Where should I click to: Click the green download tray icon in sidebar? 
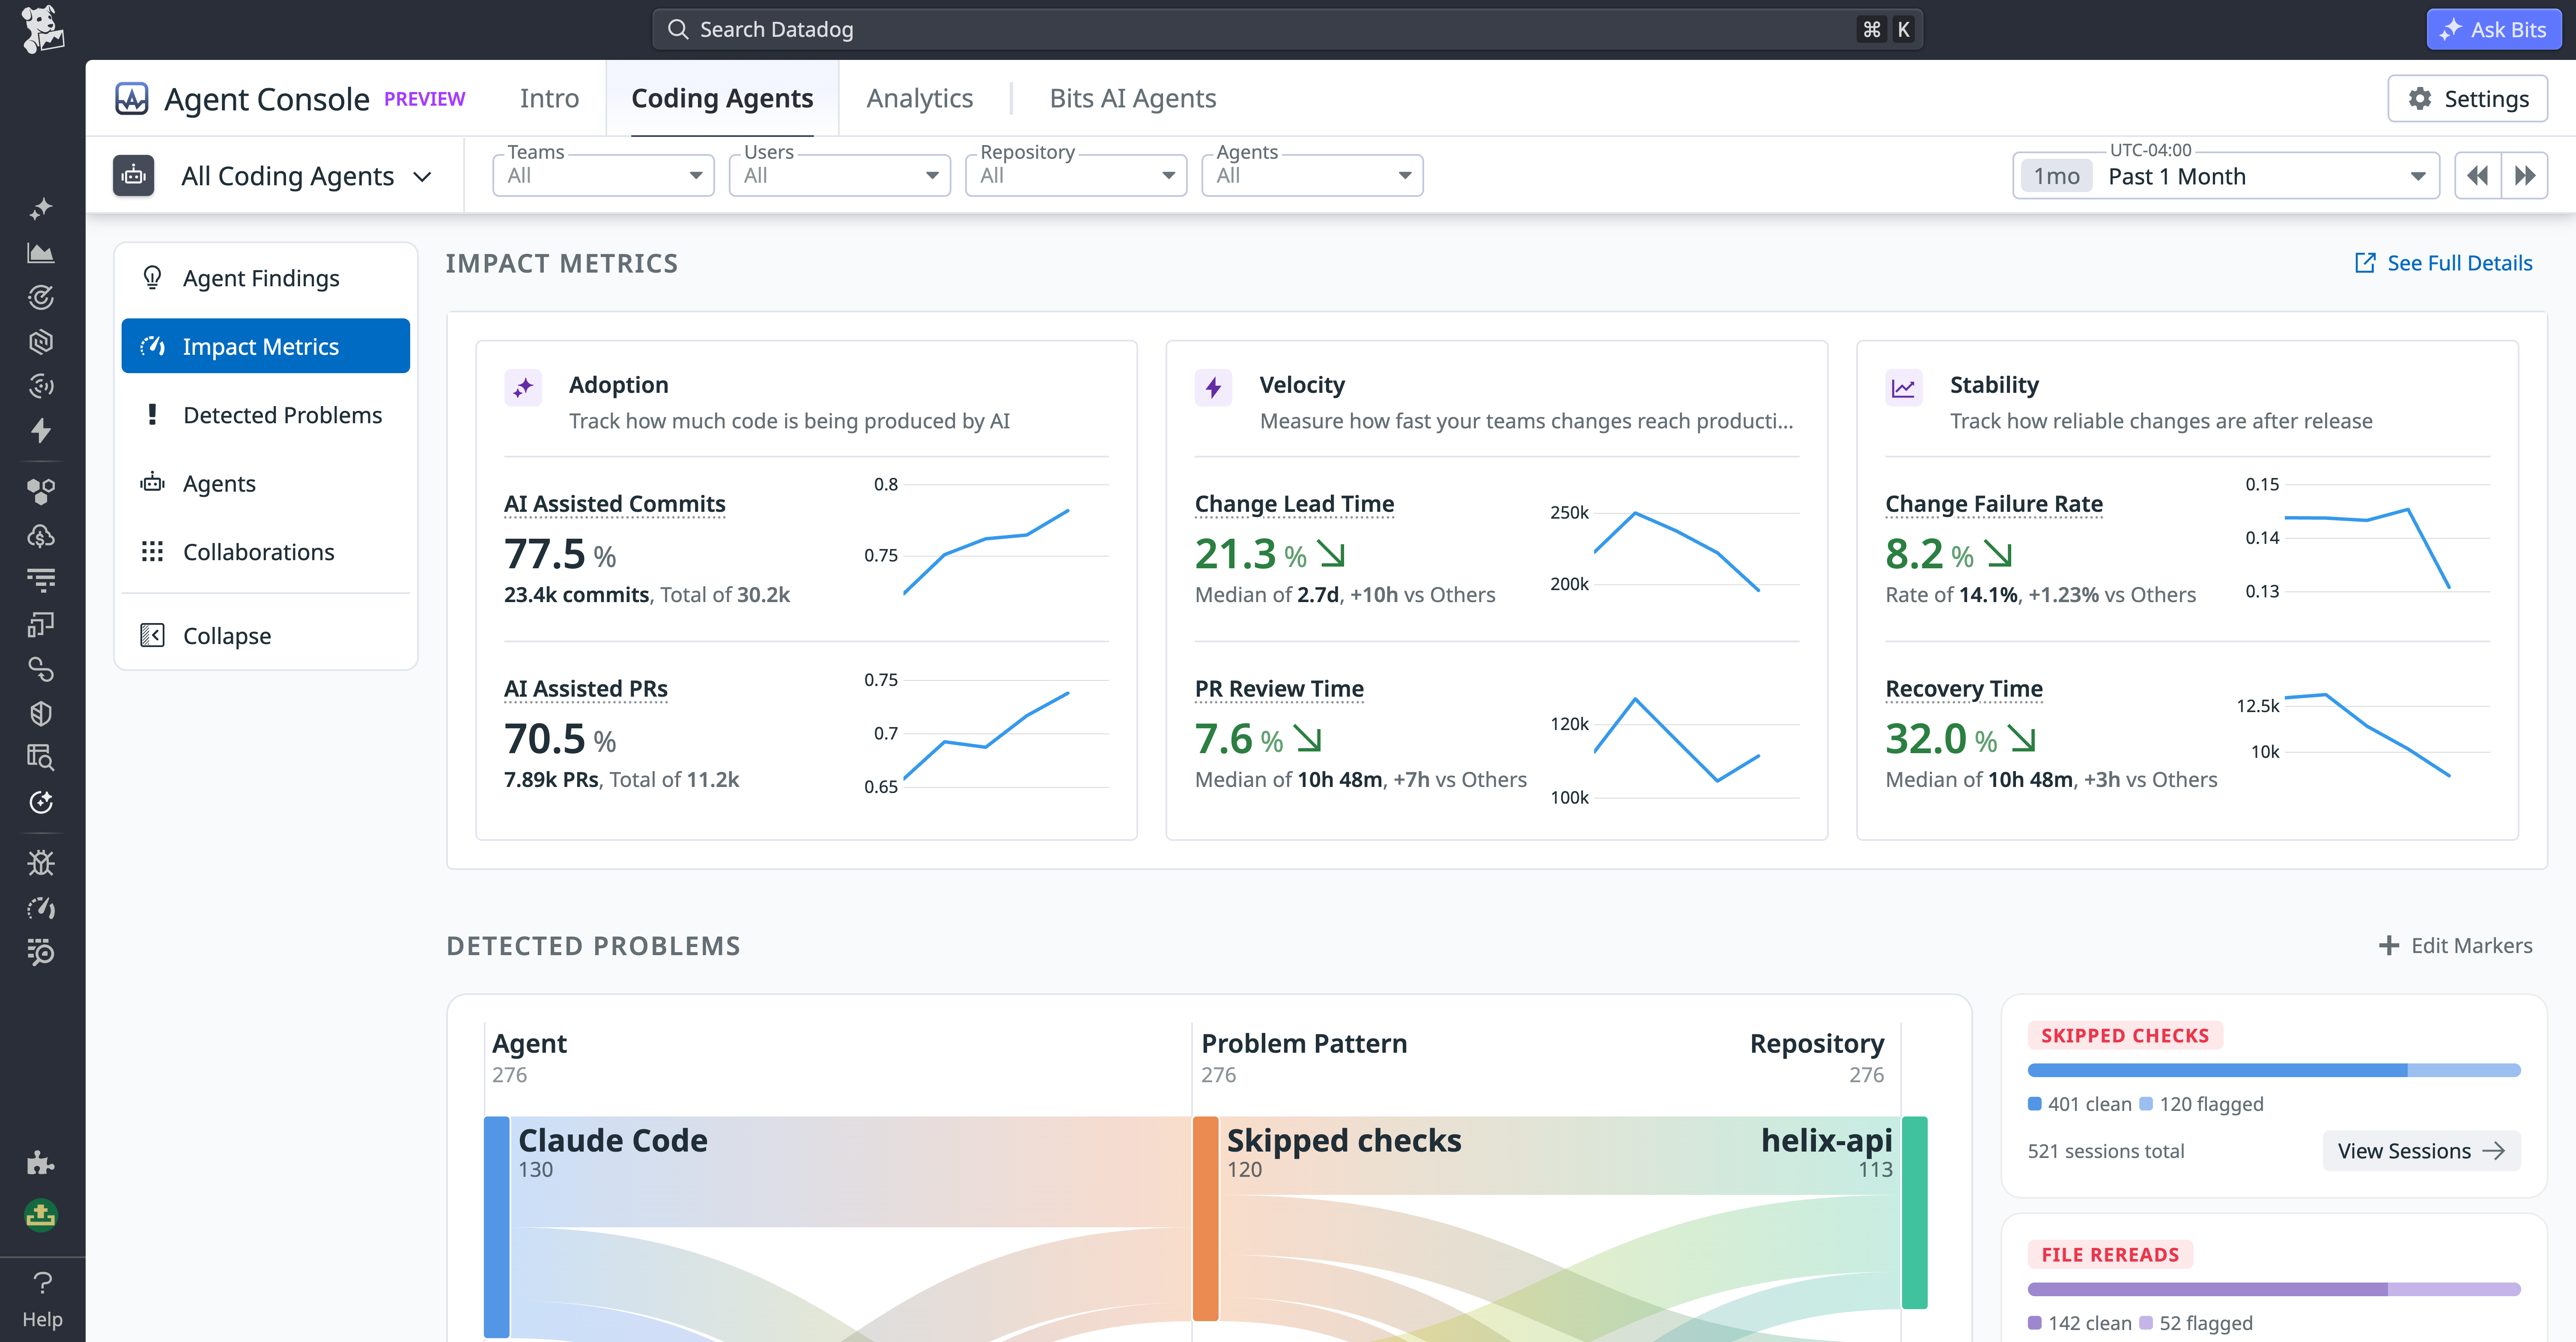tap(41, 1214)
